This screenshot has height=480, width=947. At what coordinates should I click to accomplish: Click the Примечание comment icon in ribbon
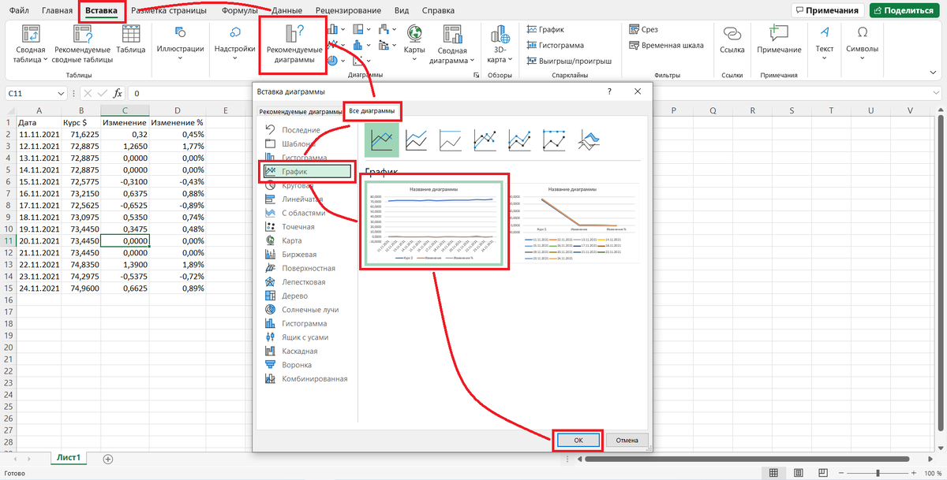[779, 32]
